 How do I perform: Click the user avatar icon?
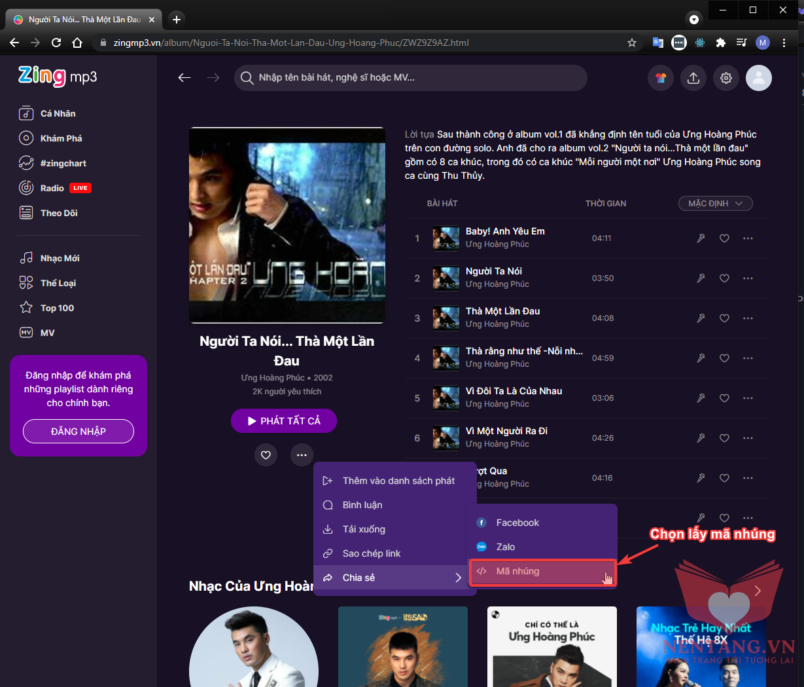click(759, 79)
